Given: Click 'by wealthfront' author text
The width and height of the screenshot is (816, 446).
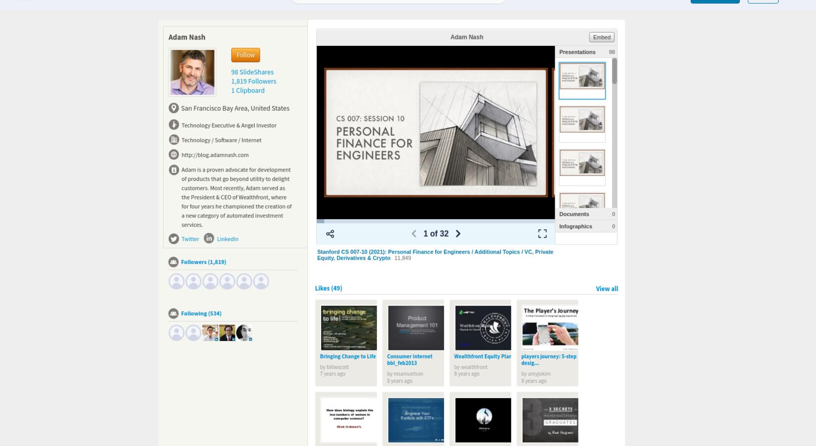Looking at the screenshot, I should tap(471, 367).
